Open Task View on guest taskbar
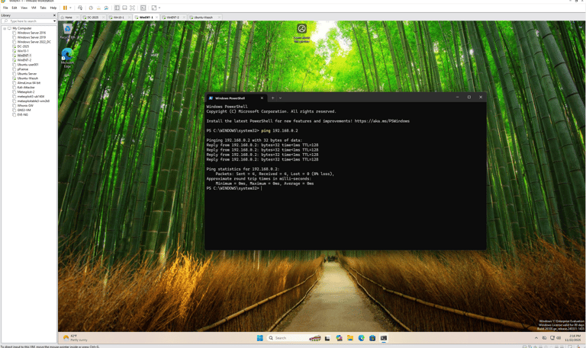Viewport: 586px width, 348px height. (x=327, y=338)
